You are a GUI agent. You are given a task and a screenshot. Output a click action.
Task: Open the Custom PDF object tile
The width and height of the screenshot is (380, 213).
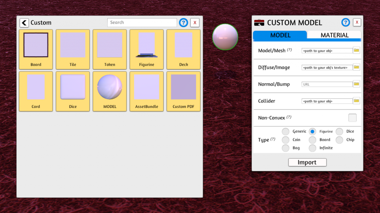pyautogui.click(x=183, y=91)
